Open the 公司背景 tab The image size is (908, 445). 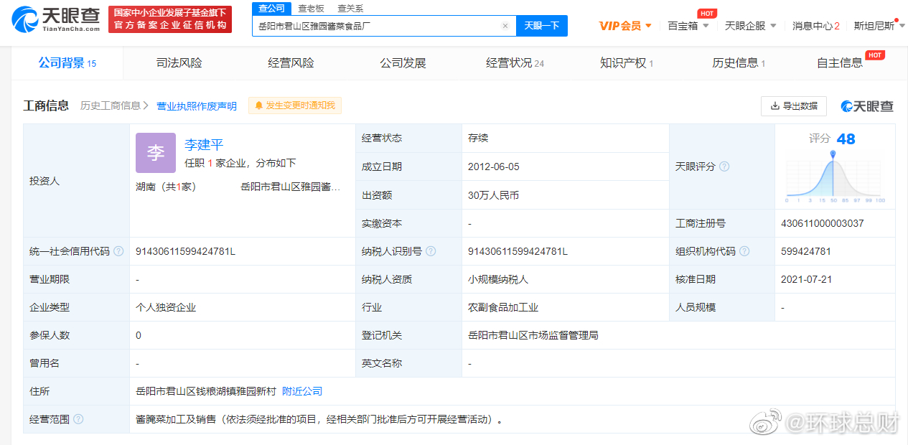(67, 63)
